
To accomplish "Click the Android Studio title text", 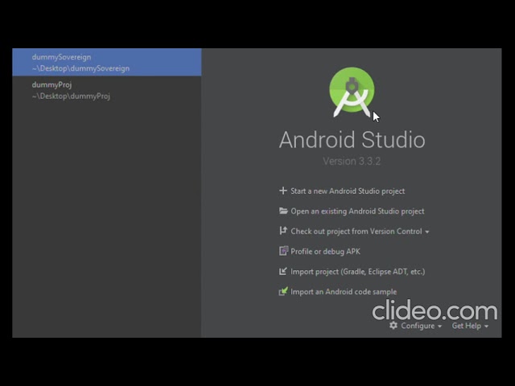I will pyautogui.click(x=352, y=140).
